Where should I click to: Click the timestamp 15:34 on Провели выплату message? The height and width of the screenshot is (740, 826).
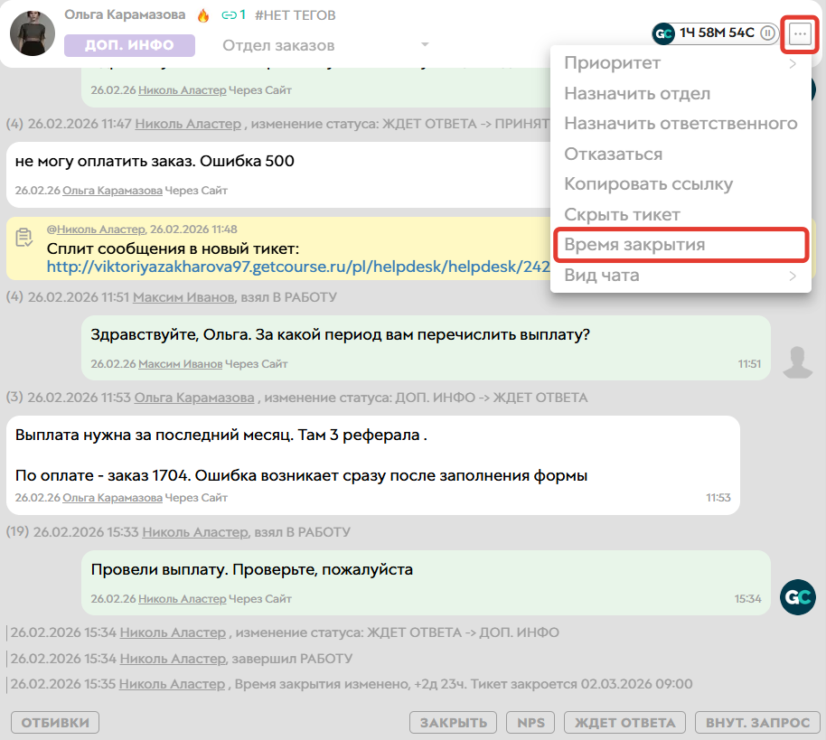(747, 599)
